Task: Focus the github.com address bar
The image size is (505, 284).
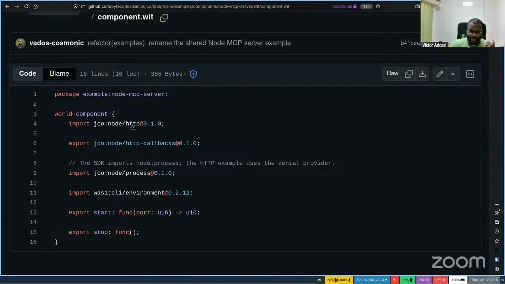Action: 189,6
